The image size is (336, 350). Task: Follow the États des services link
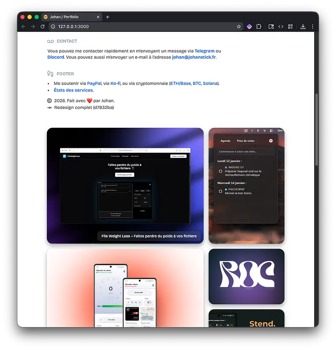pos(73,90)
